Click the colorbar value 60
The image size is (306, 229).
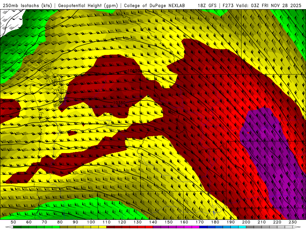(x=29, y=222)
